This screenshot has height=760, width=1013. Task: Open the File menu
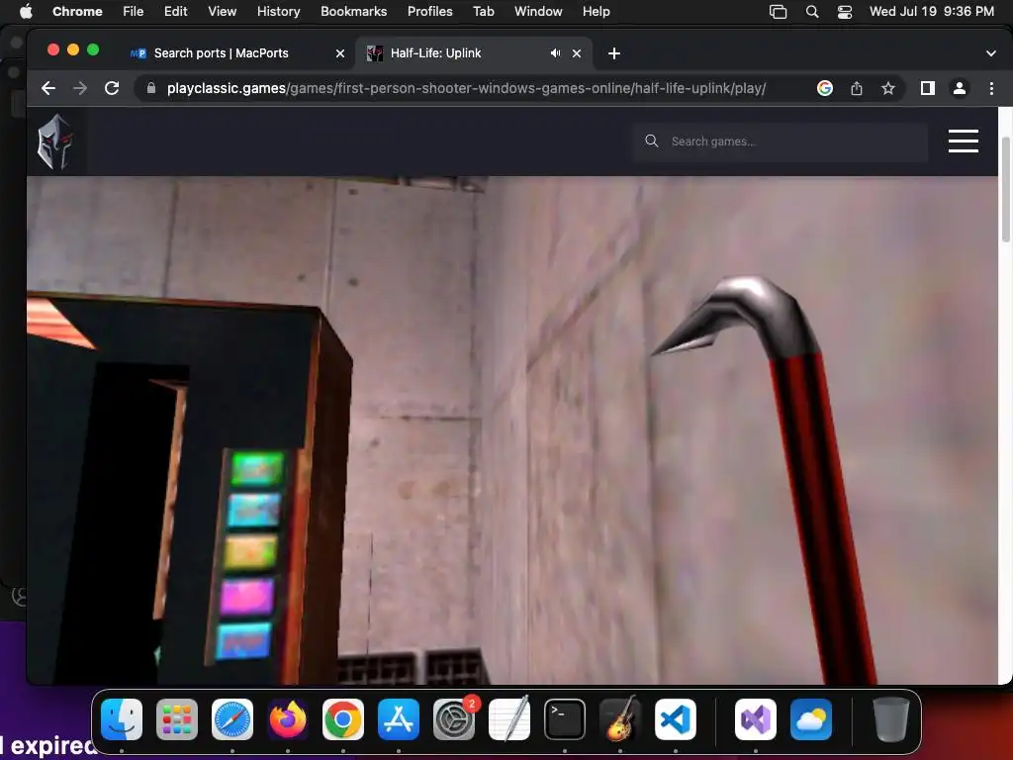134,12
